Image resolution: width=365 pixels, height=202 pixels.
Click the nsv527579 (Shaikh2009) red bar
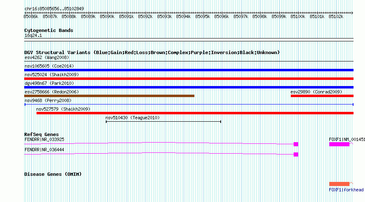[x=195, y=113]
